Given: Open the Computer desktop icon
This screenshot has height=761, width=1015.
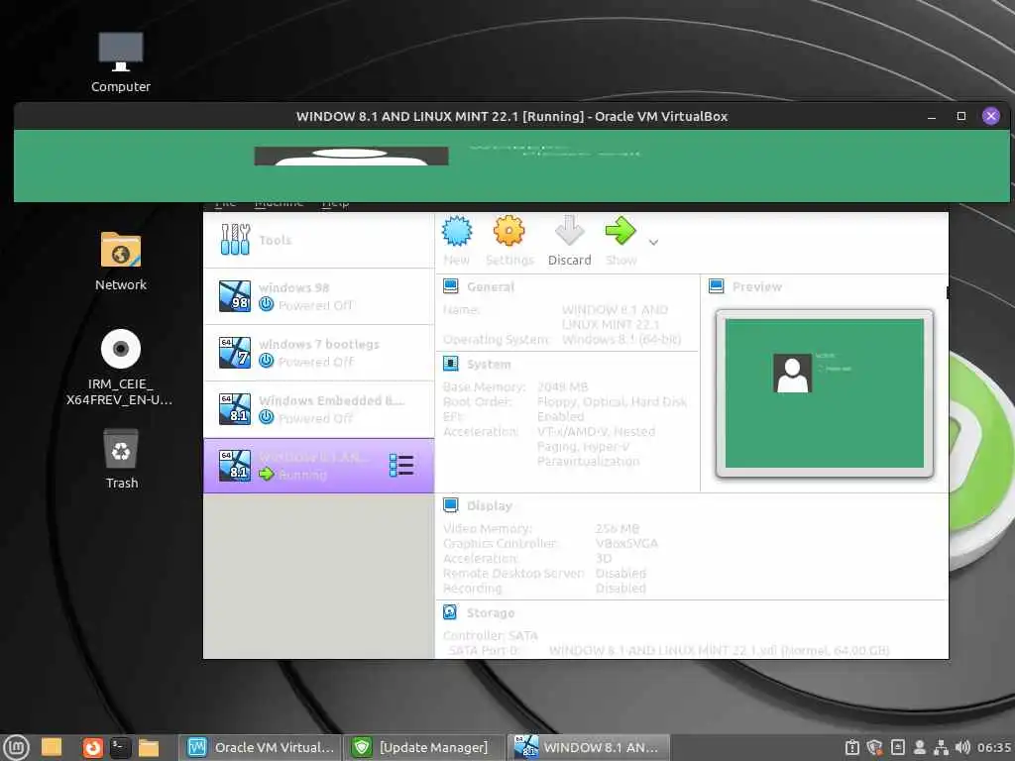Looking at the screenshot, I should tap(120, 62).
